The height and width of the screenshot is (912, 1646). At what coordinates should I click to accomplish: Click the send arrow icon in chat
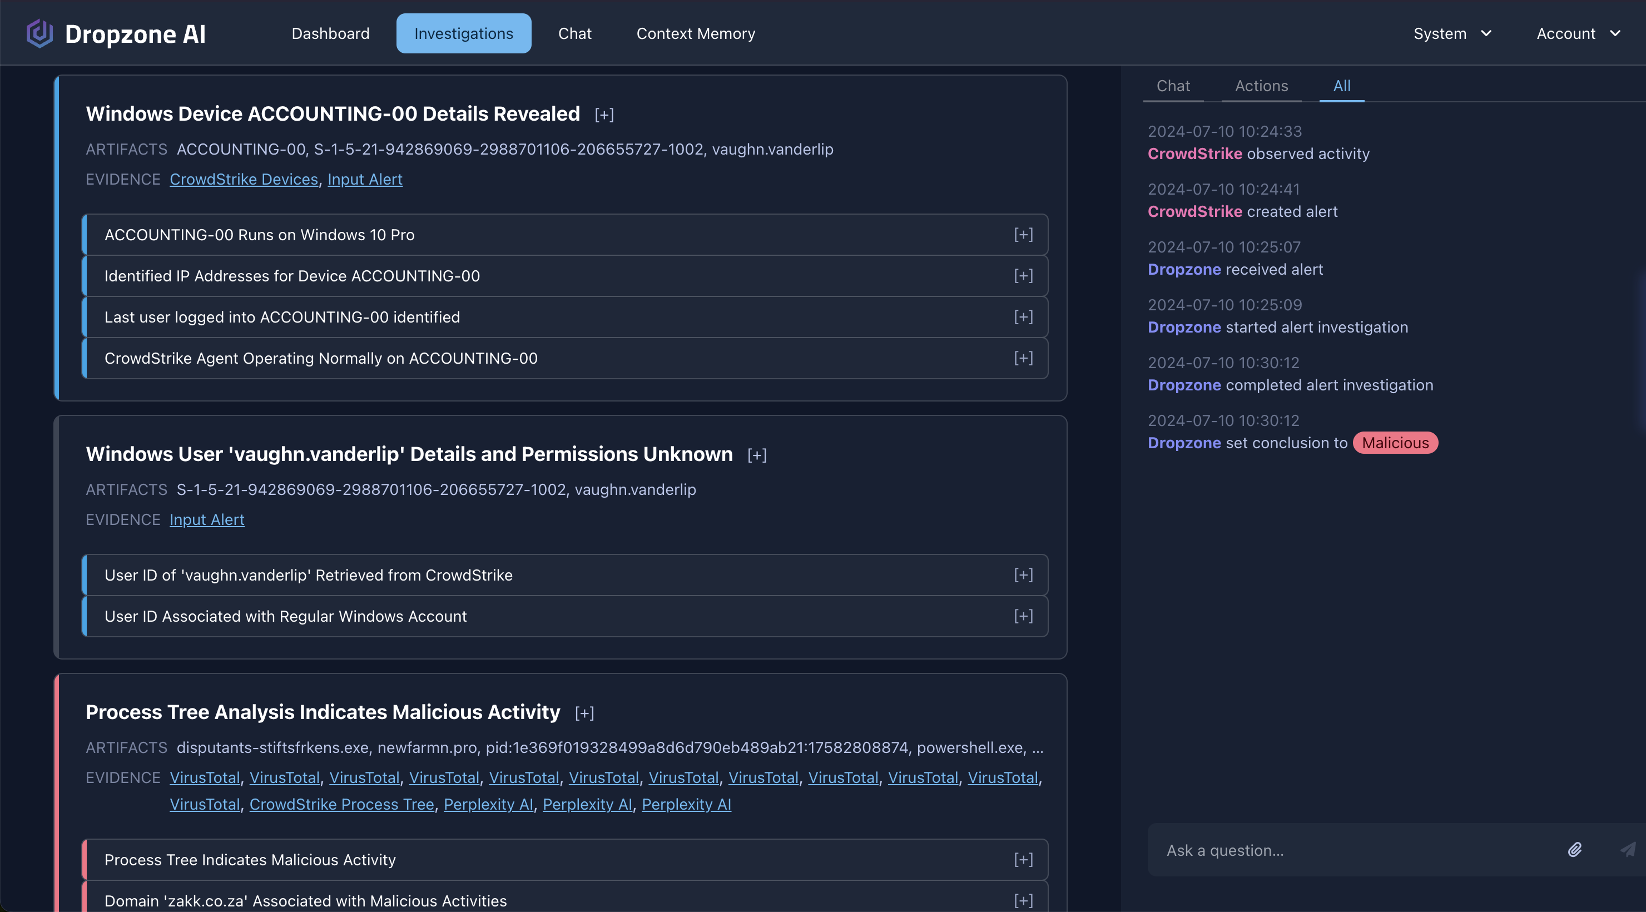tap(1628, 849)
